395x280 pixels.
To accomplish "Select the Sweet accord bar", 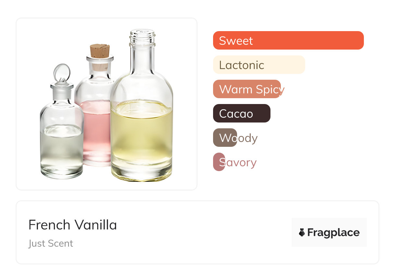I will pyautogui.click(x=288, y=41).
